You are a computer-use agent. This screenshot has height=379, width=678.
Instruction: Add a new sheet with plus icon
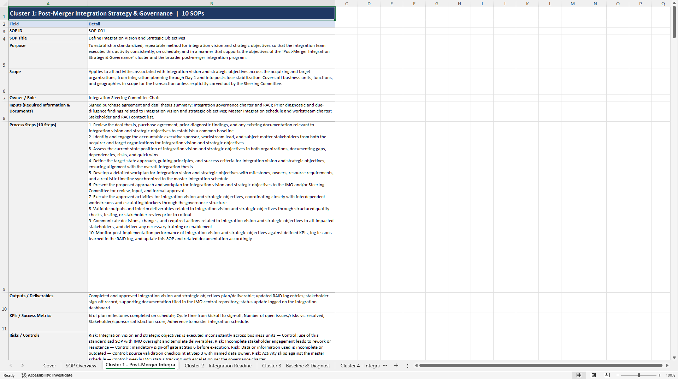pos(396,366)
